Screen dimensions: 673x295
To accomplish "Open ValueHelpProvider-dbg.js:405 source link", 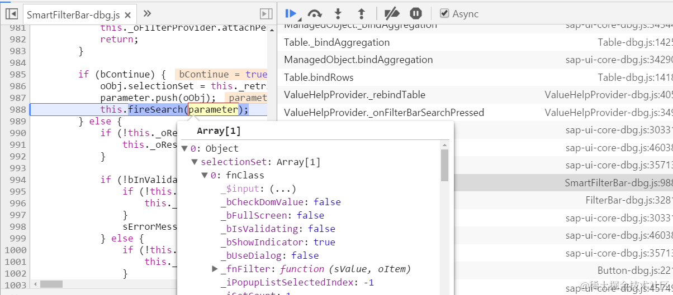I will (x=609, y=95).
